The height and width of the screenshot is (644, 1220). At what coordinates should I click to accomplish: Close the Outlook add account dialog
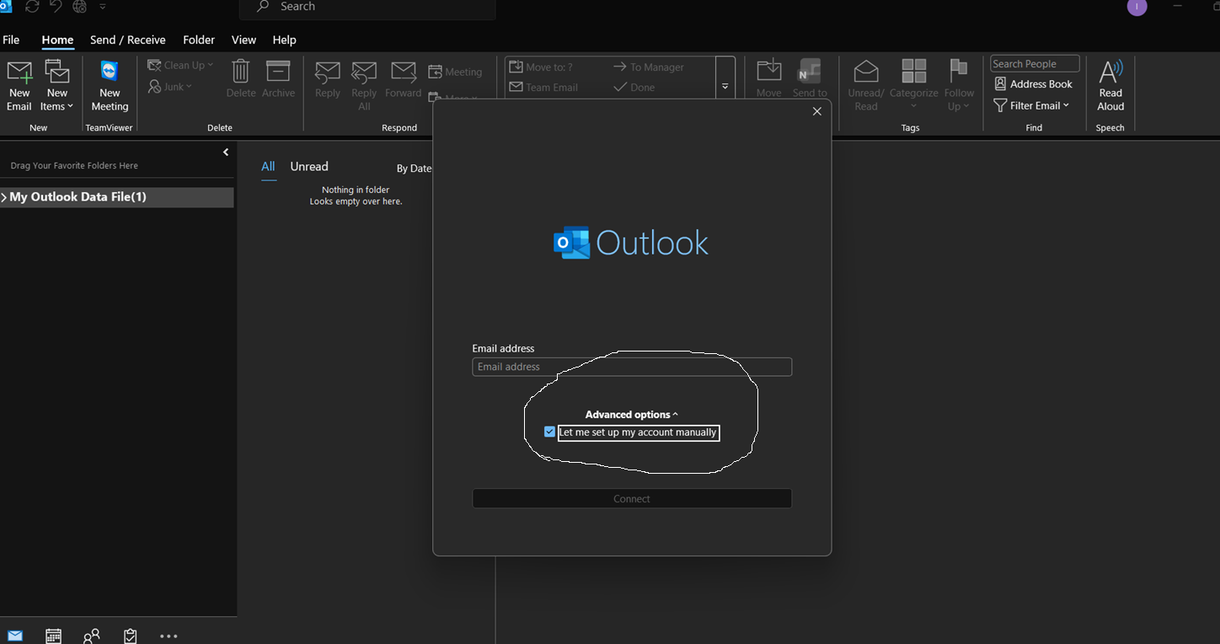click(816, 111)
